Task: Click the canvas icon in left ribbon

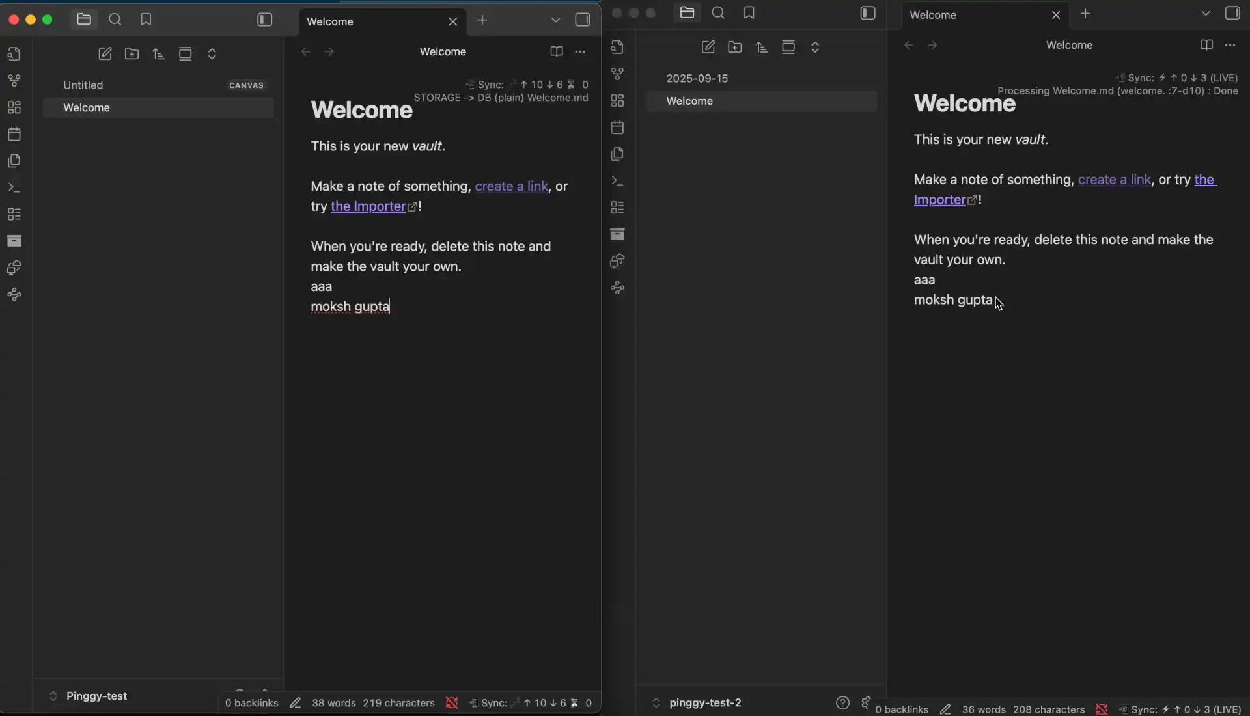Action: (x=14, y=107)
